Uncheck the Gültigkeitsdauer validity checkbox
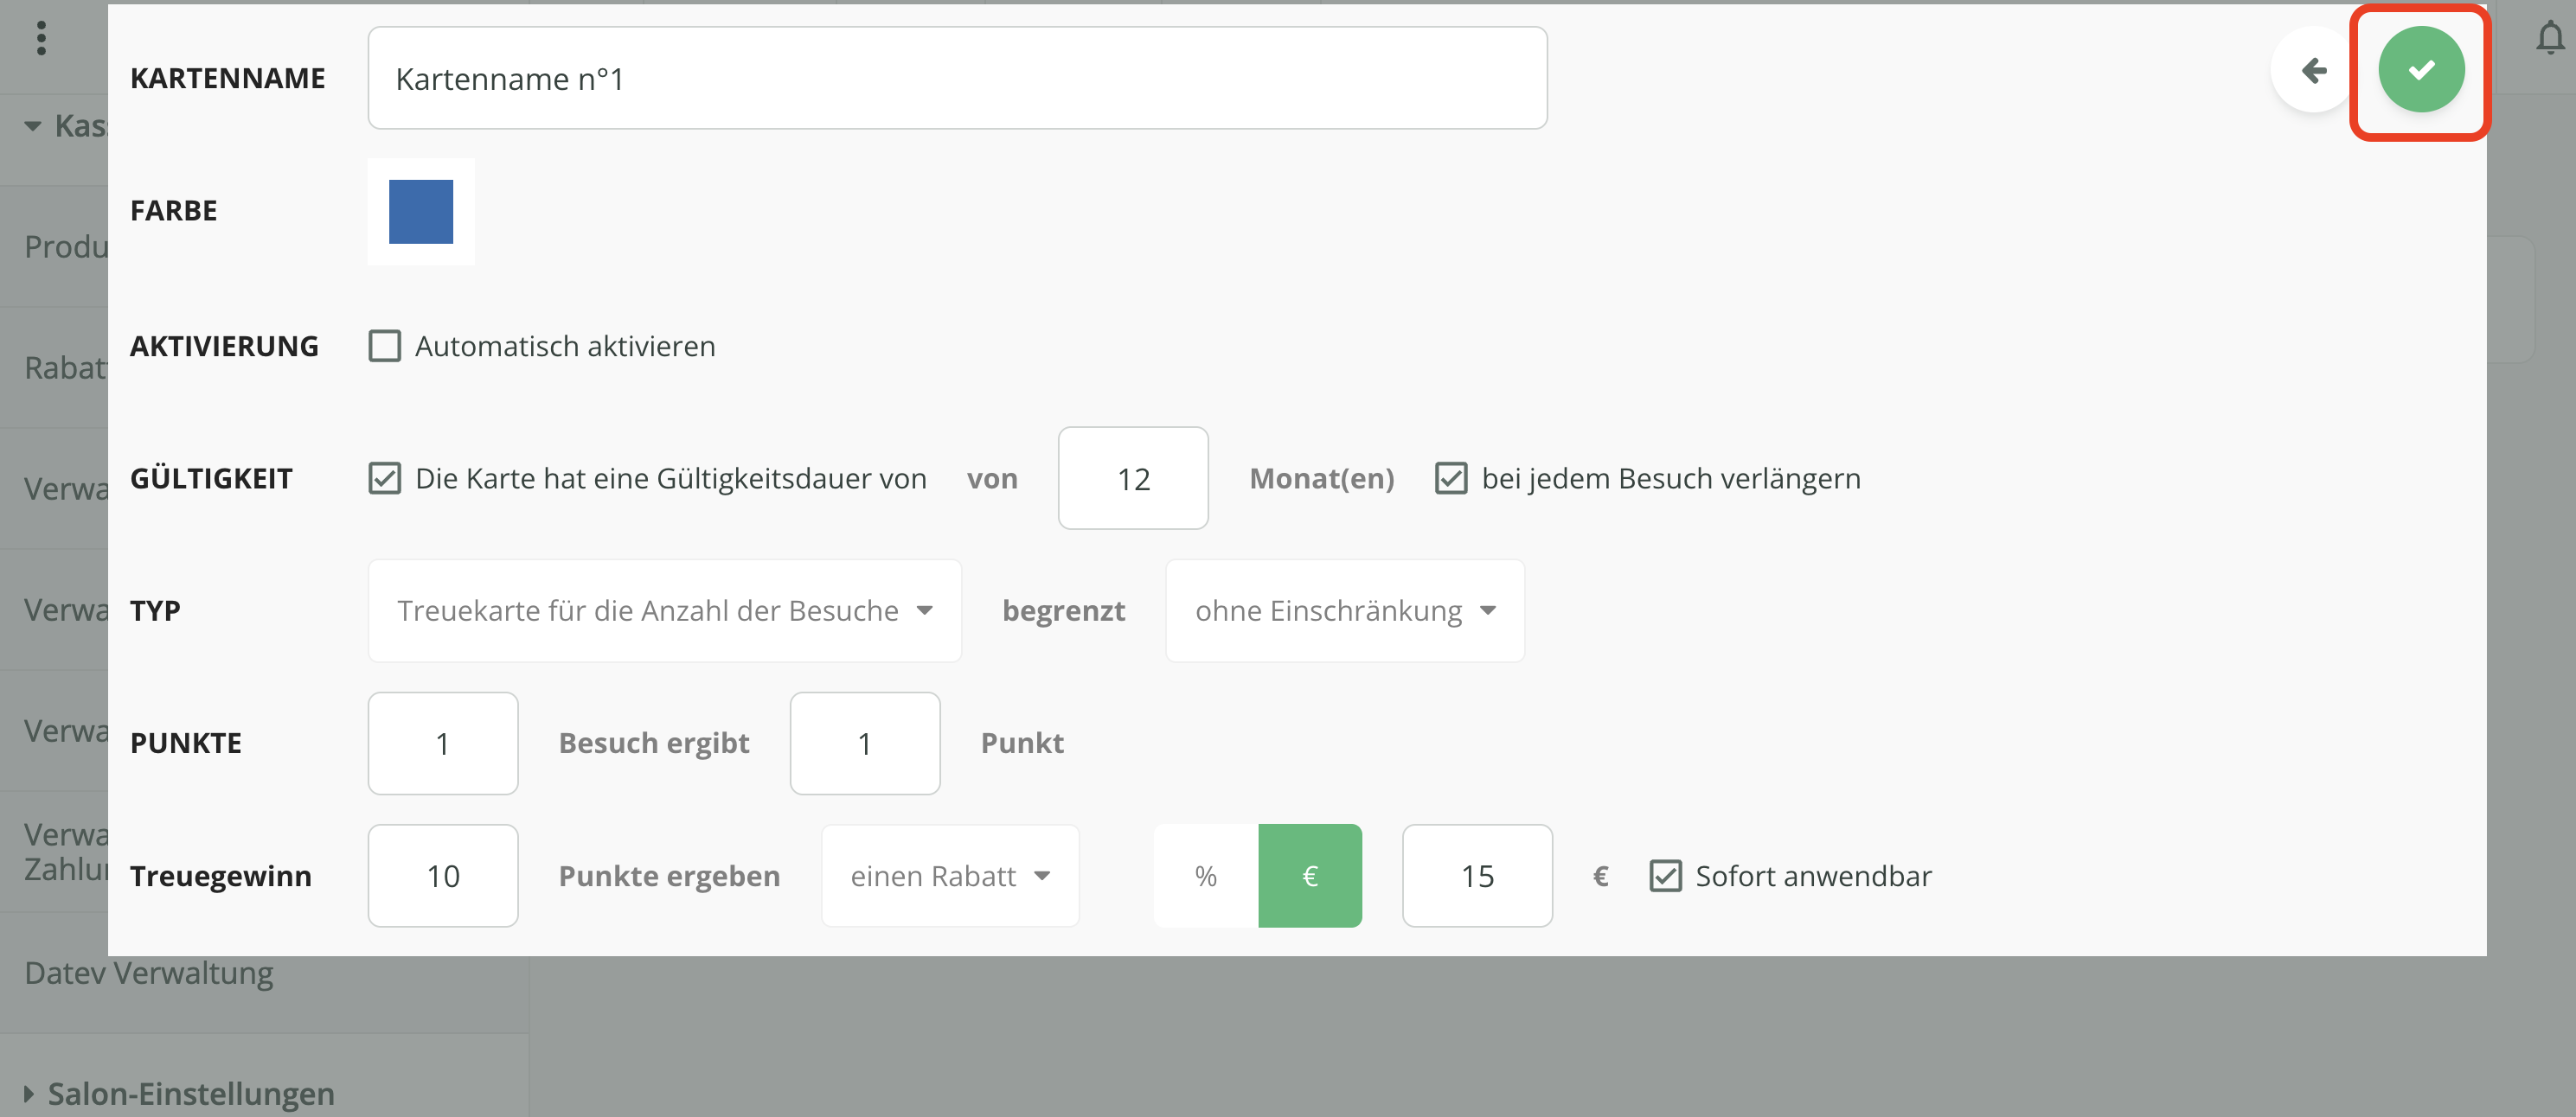 click(385, 479)
